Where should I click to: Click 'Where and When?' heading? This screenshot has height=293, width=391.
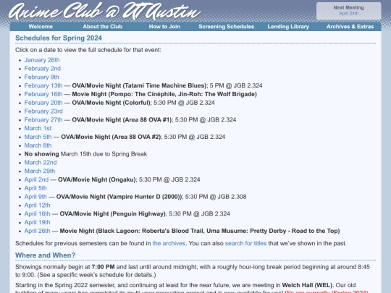click(x=45, y=255)
